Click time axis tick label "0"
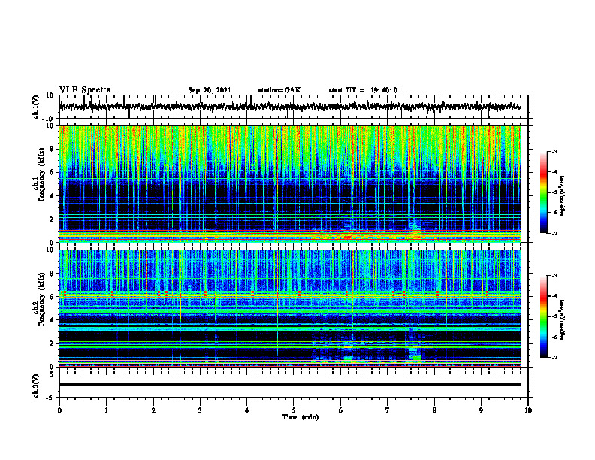The height and width of the screenshot is (460, 595). pos(59,410)
